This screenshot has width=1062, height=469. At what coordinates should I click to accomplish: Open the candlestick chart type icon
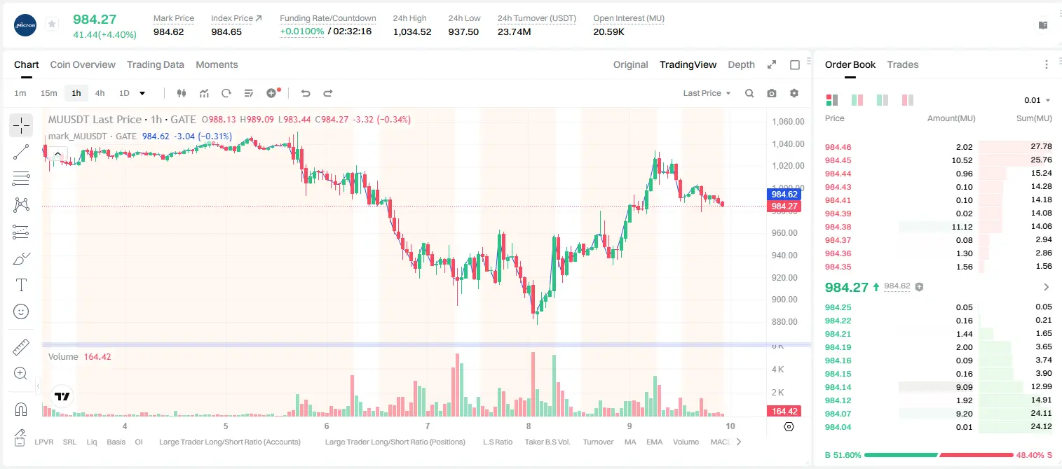(x=182, y=93)
